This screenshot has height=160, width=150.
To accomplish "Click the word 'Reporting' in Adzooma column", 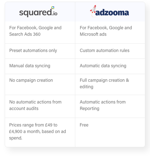I will [x=89, y=108].
